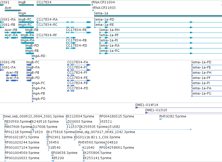Click the Sema-1a-RD transcript label
This screenshot has height=162, width=222.
point(104,19)
